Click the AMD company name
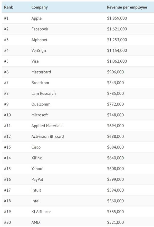This screenshot has height=227, width=154. [x=35, y=222]
